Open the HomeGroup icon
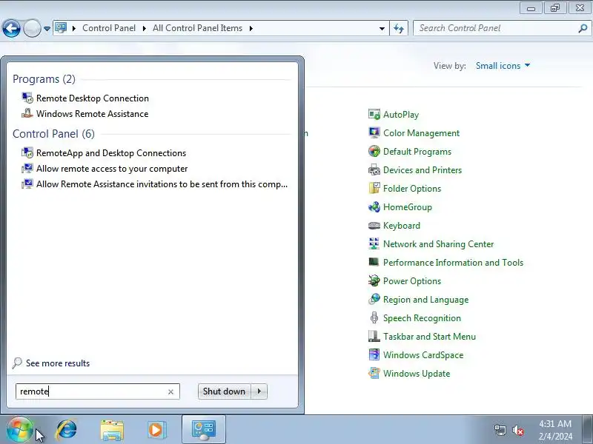Image resolution: width=593 pixels, height=444 pixels. click(374, 207)
